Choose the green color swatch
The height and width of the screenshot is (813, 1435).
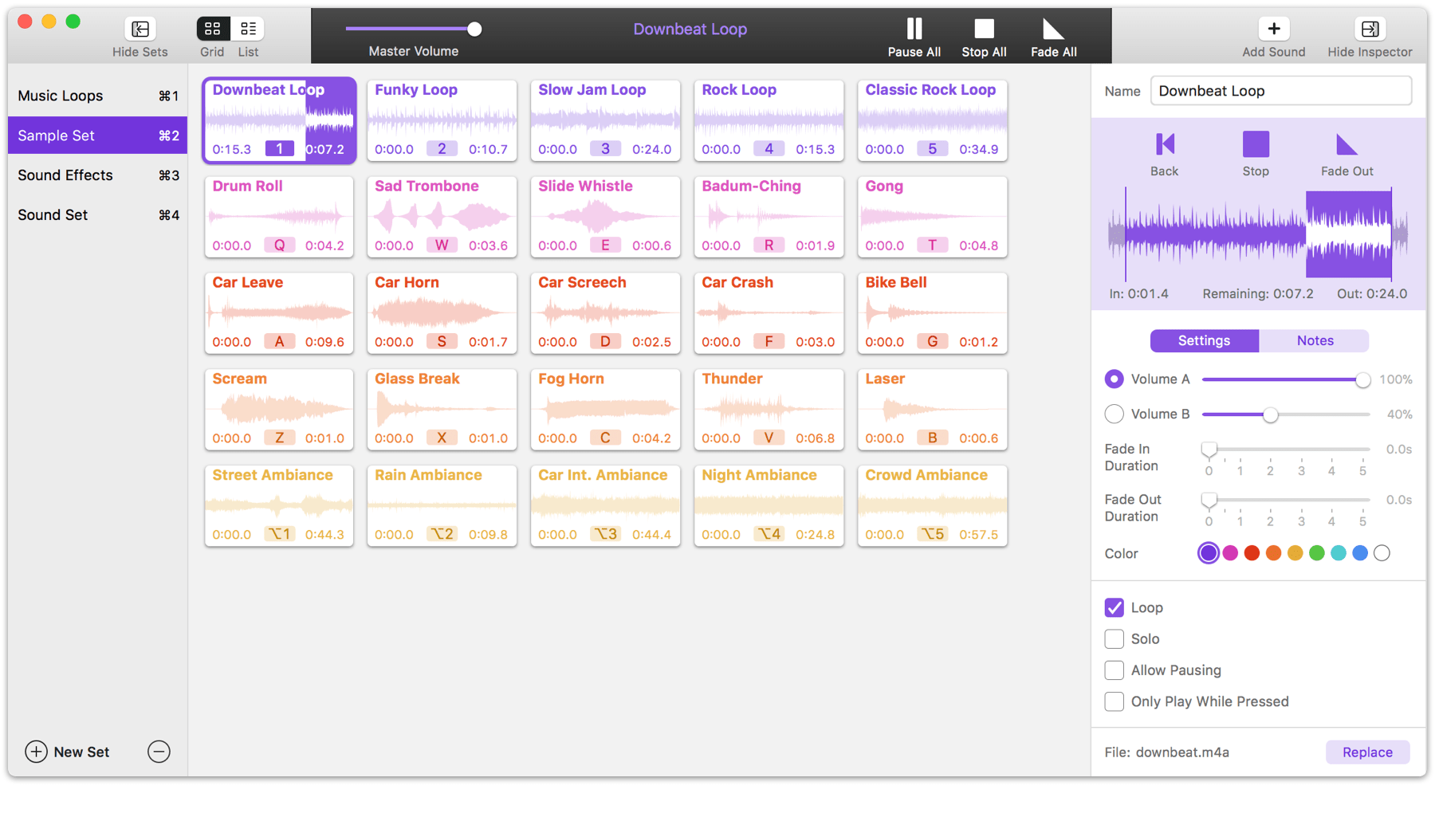1316,553
